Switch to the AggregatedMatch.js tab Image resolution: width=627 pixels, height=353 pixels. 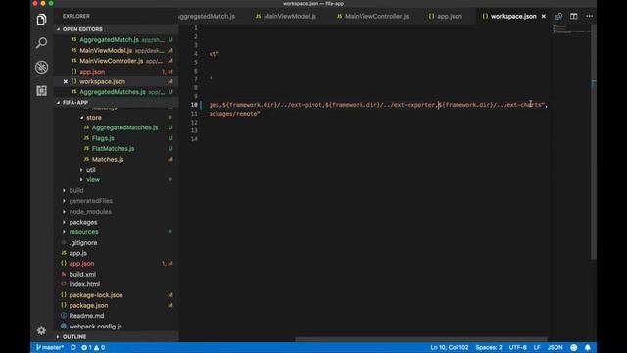click(x=207, y=16)
